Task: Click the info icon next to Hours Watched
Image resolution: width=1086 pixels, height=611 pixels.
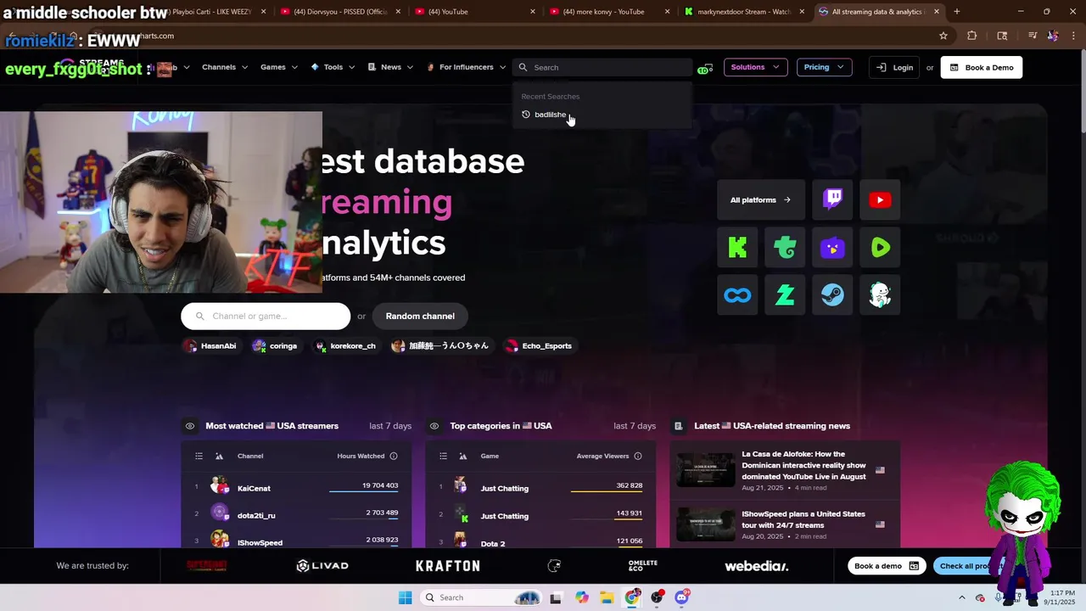Action: 394,456
